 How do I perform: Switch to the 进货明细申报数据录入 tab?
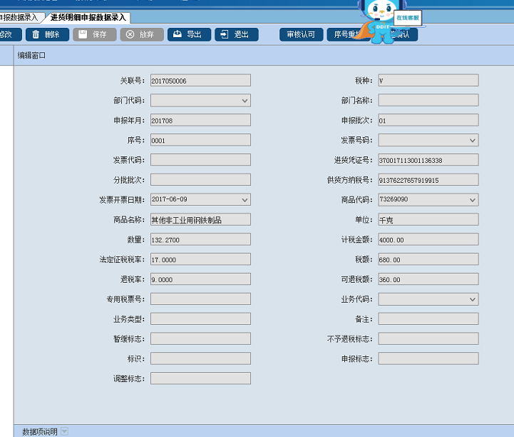88,17
